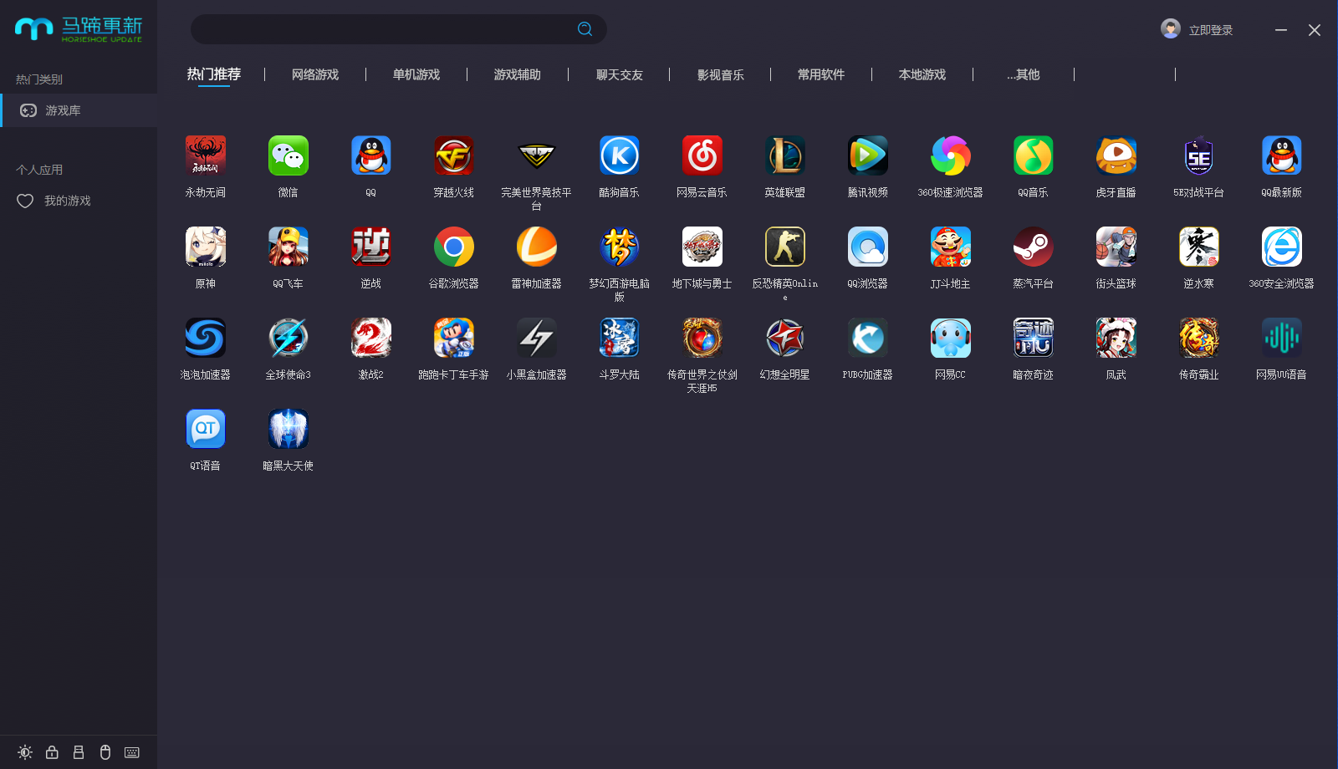Open 梦幻西游电脑版 icon
1338x769 pixels.
click(x=619, y=247)
